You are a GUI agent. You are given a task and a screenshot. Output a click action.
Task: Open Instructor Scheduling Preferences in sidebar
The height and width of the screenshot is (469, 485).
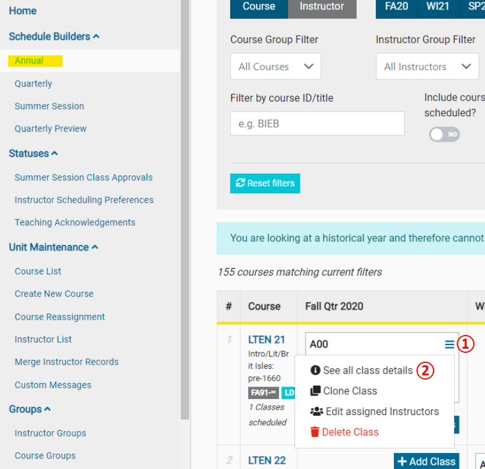tap(84, 200)
